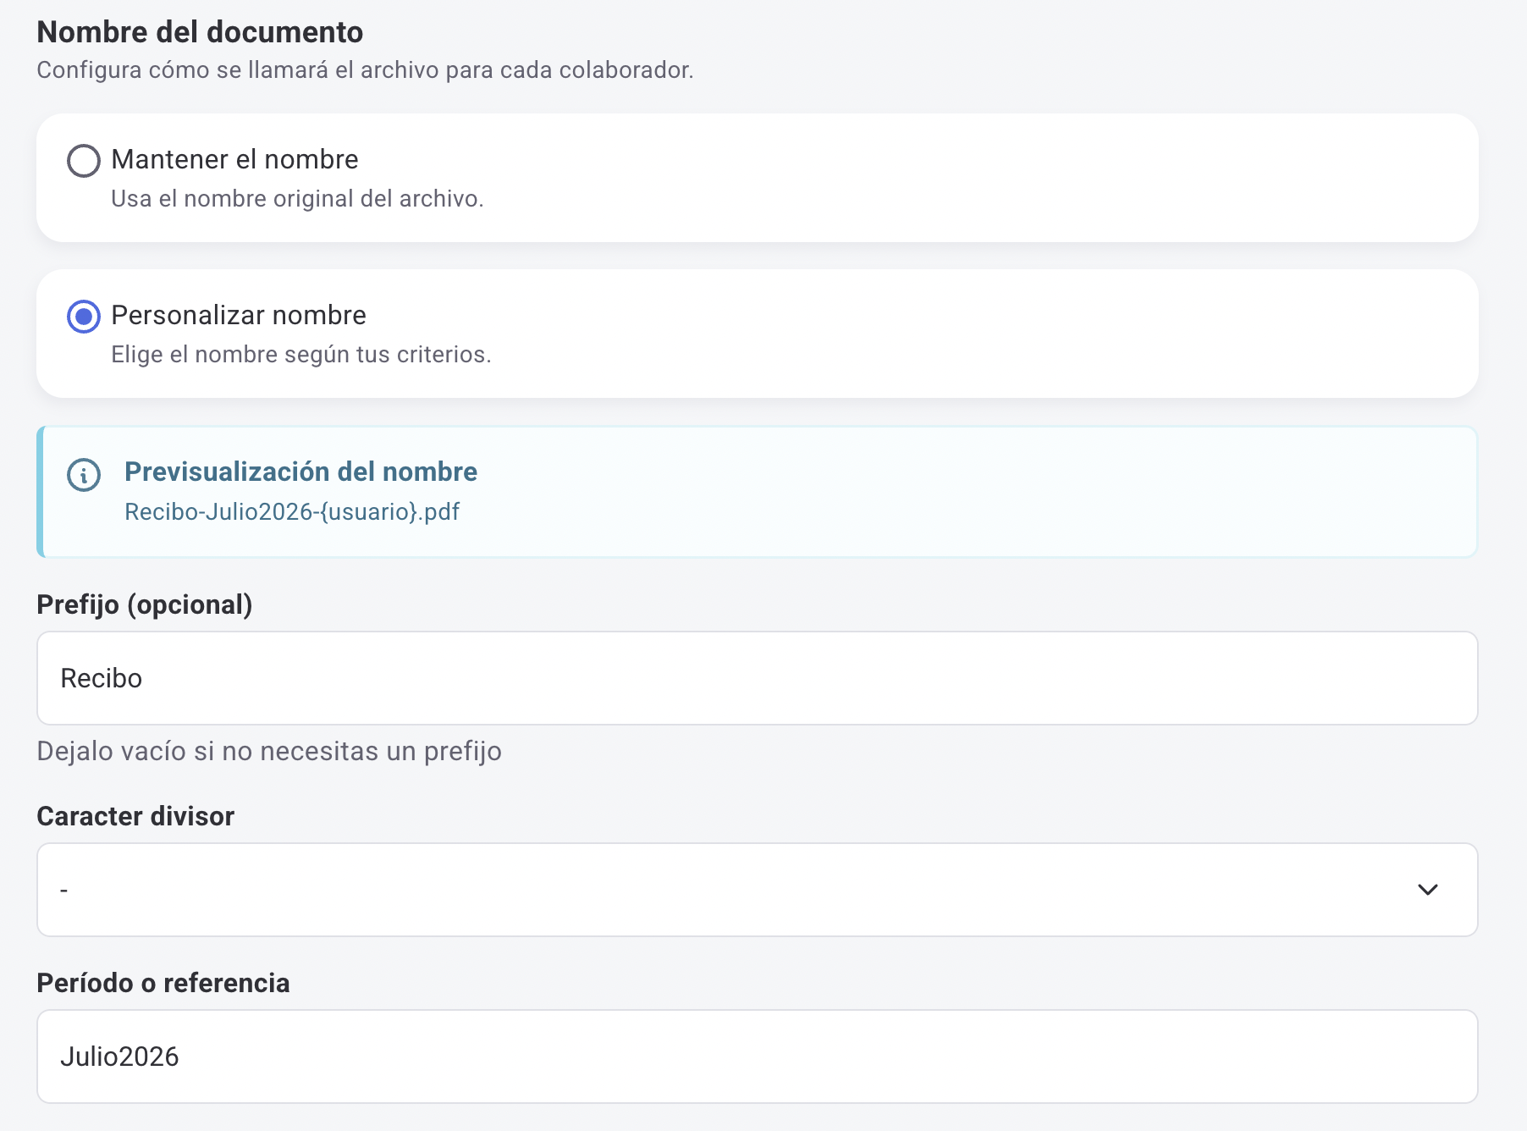Click the Prefijo (opcional) label
The height and width of the screenshot is (1131, 1527).
(145, 604)
